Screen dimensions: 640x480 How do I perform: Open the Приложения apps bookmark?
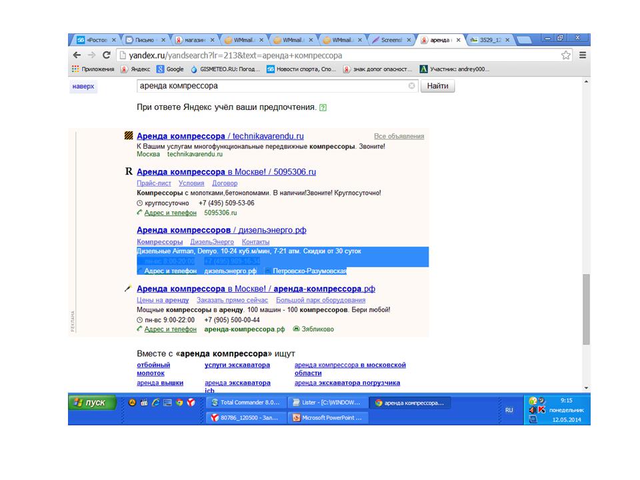tap(93, 69)
